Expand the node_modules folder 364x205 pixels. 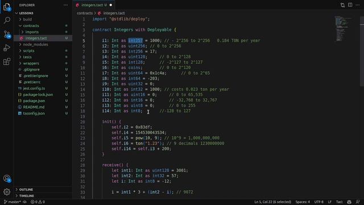(35, 44)
